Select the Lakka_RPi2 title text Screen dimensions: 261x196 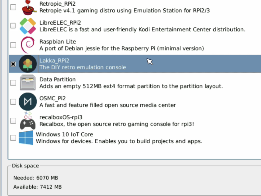[54, 61]
